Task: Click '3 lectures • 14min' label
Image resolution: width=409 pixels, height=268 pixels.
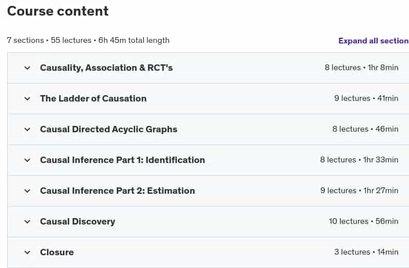Action: pos(367,252)
